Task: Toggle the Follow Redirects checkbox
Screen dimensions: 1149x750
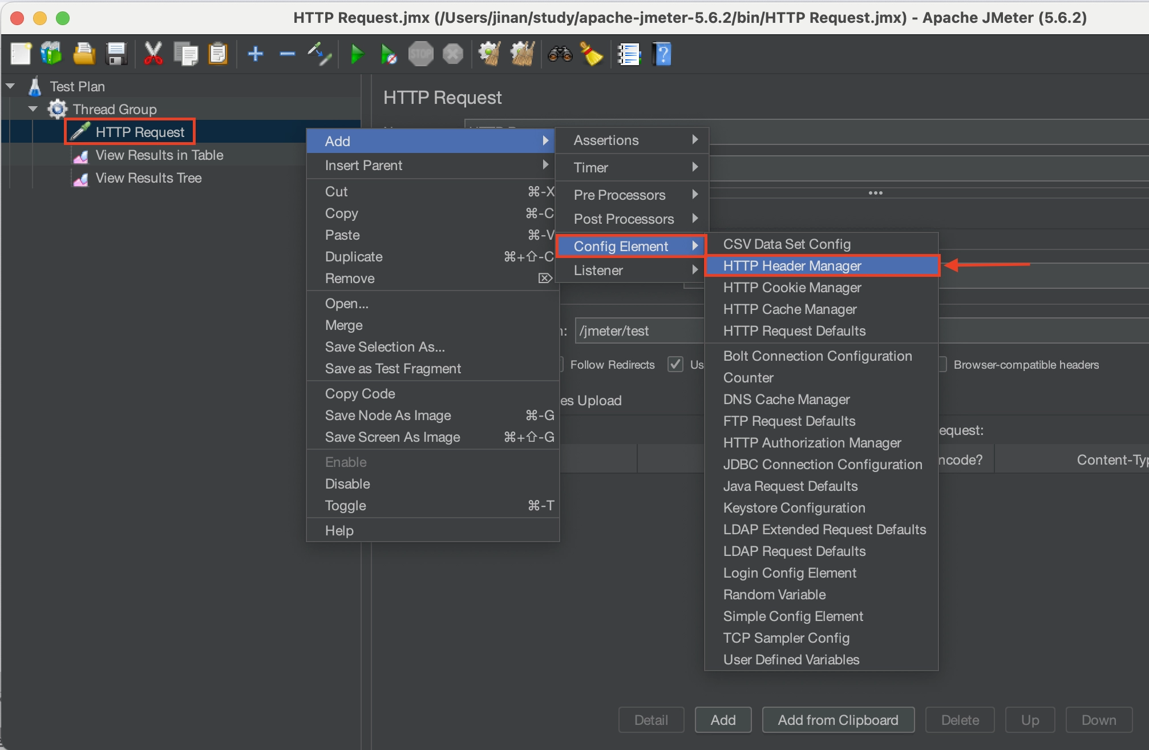Action: pos(562,364)
